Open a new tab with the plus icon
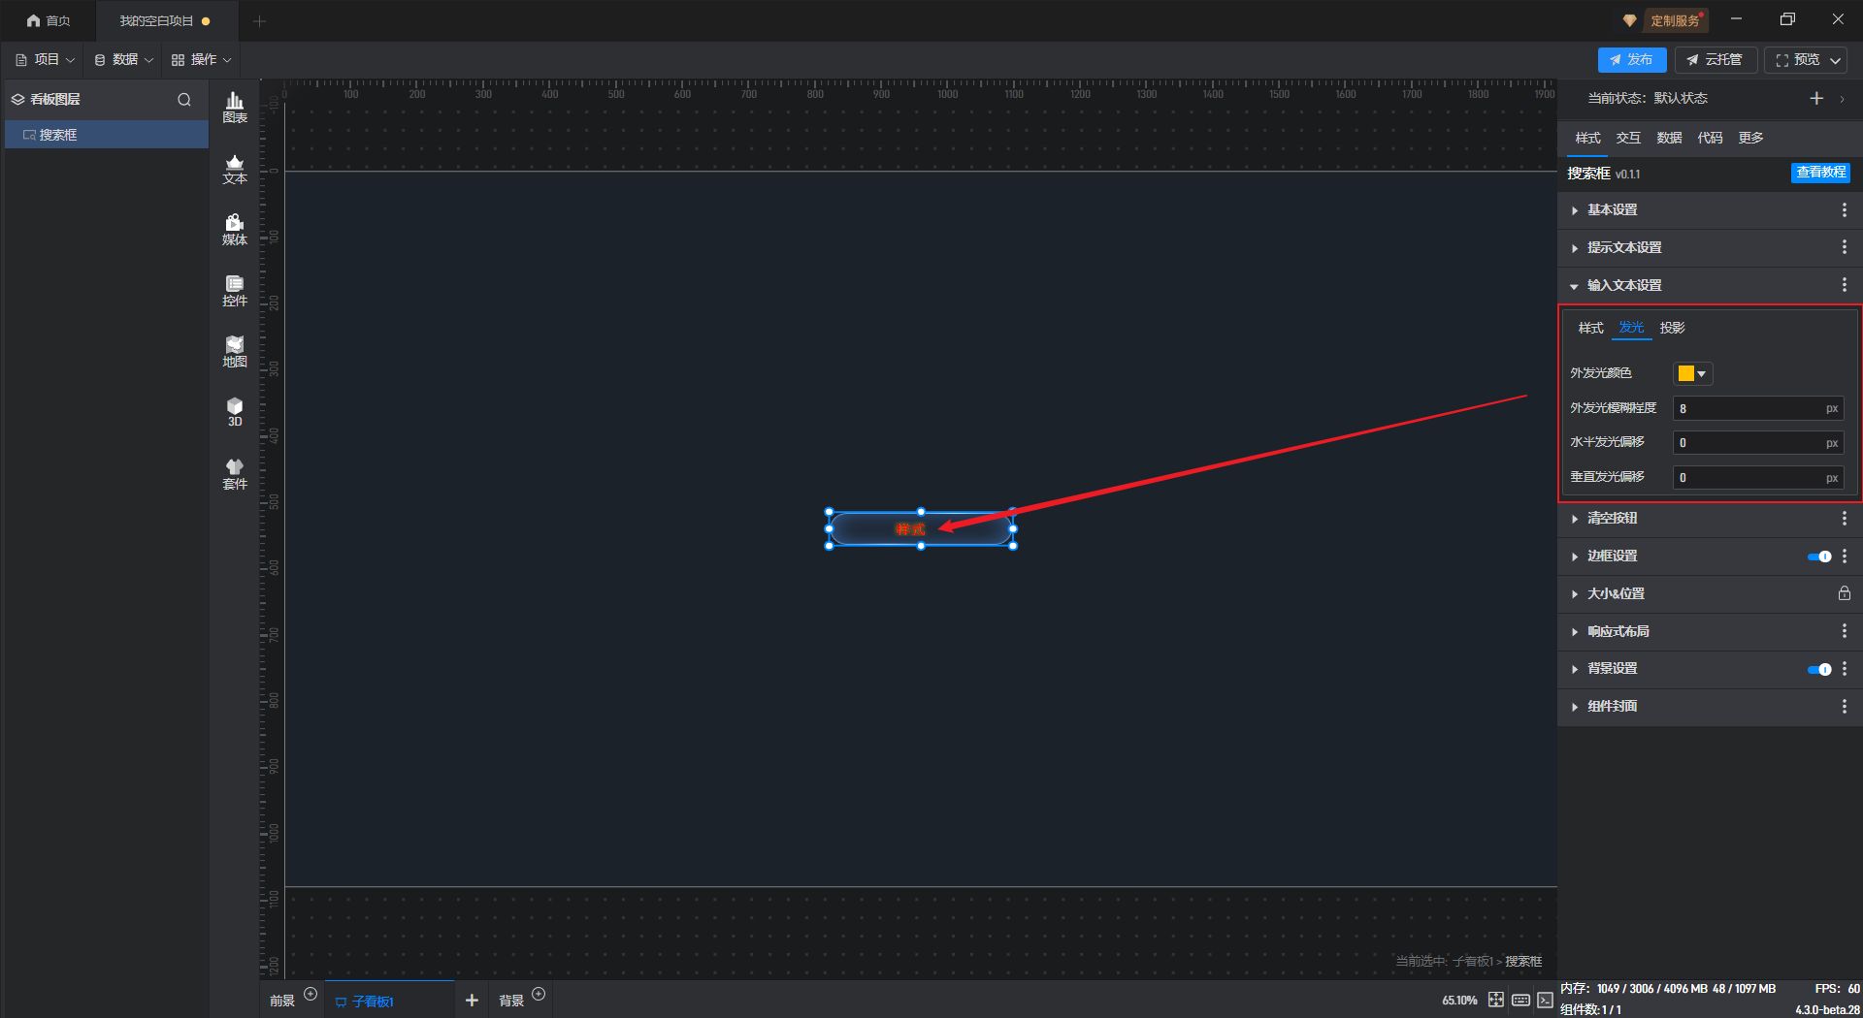This screenshot has width=1863, height=1018. (x=259, y=20)
